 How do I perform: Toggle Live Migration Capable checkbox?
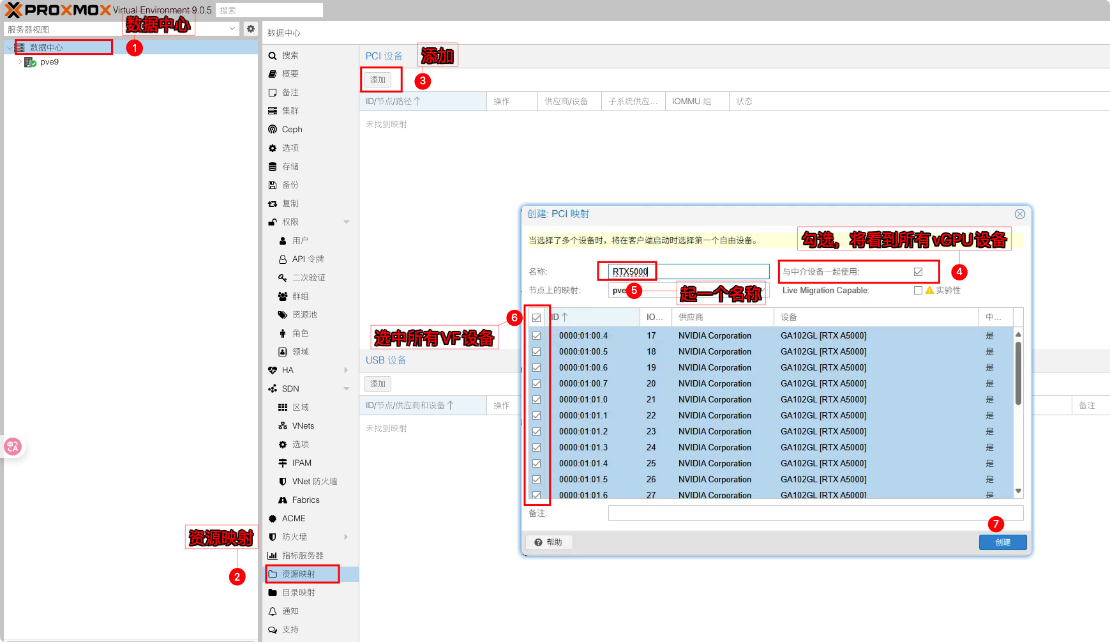coord(918,290)
